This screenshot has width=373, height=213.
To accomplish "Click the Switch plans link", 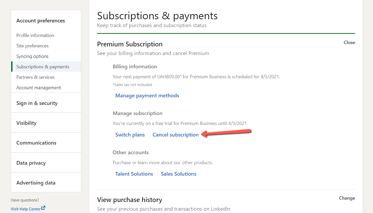I will coord(130,135).
